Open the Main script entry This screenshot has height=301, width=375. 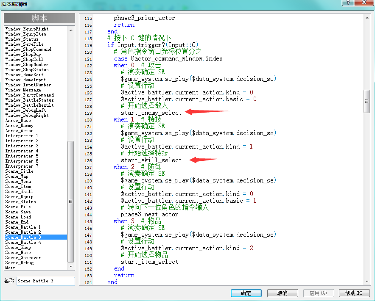pos(11,268)
